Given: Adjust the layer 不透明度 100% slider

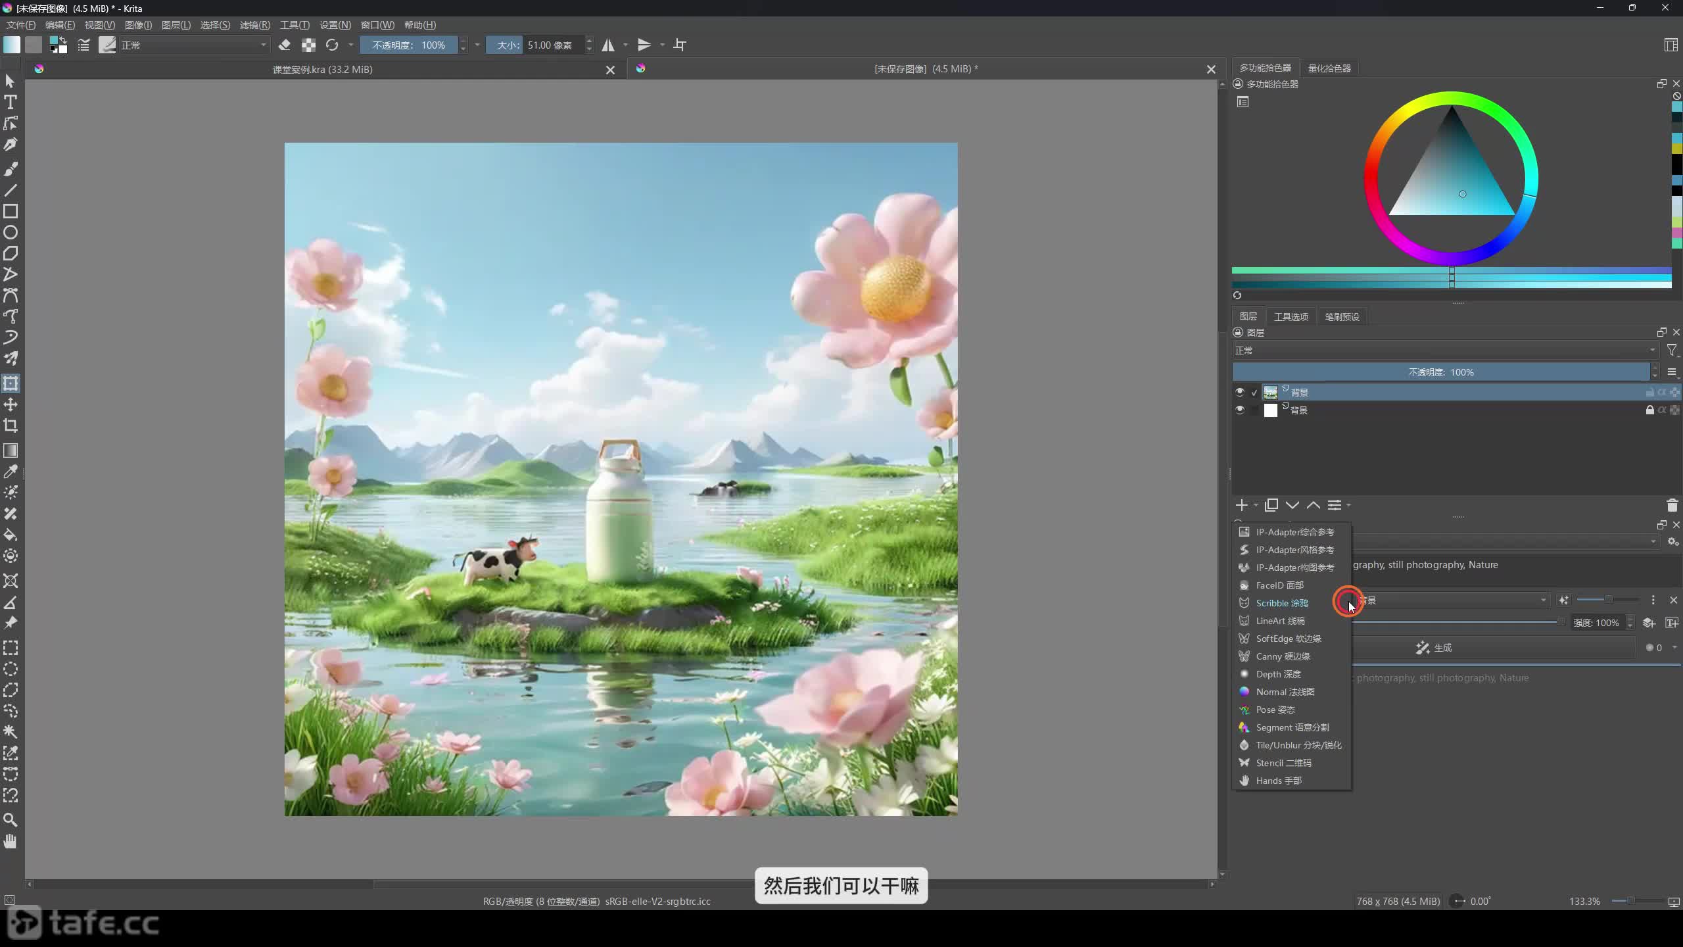Looking at the screenshot, I should [1441, 372].
